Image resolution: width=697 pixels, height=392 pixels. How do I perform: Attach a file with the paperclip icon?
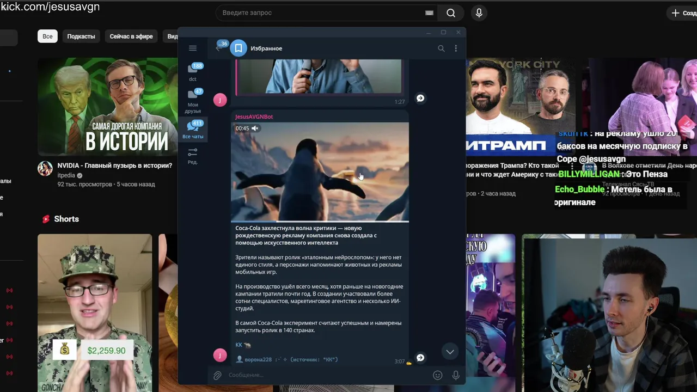click(x=217, y=375)
